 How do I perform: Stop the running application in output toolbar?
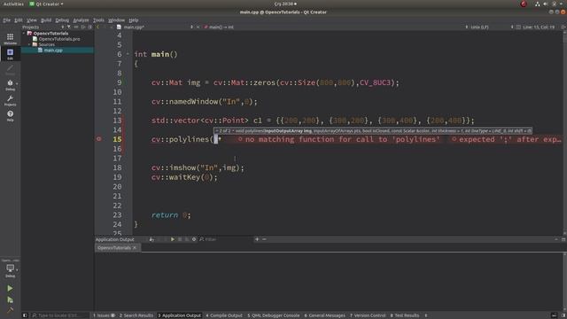click(x=180, y=239)
